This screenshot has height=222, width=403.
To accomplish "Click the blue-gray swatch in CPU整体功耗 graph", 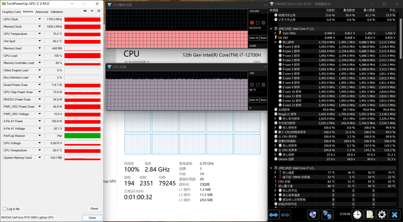I will coord(263,23).
